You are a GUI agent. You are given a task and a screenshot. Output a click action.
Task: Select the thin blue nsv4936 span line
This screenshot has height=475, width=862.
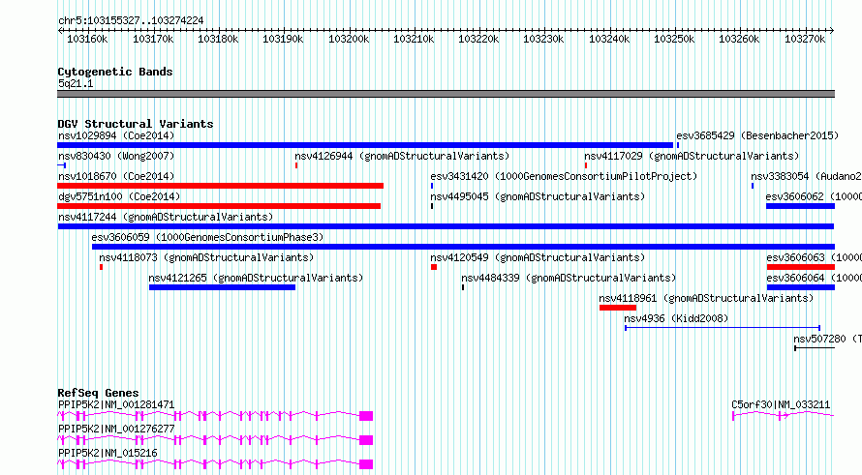point(723,328)
